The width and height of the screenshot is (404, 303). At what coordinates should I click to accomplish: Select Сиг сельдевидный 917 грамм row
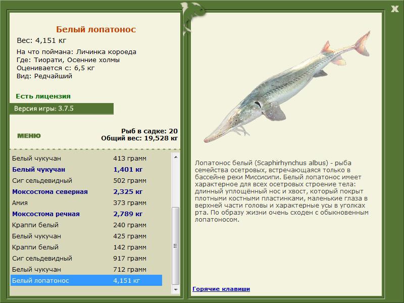[x=86, y=258]
